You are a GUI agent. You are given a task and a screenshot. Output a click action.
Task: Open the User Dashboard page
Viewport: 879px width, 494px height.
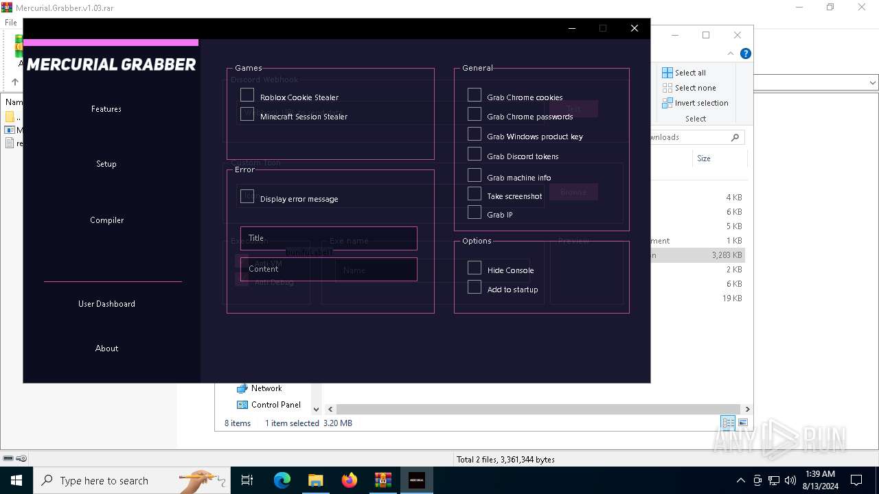coord(106,304)
